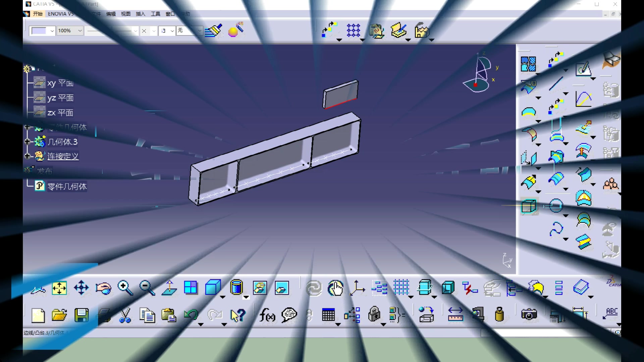Select the Rotate view tool
The height and width of the screenshot is (362, 644).
tap(103, 288)
